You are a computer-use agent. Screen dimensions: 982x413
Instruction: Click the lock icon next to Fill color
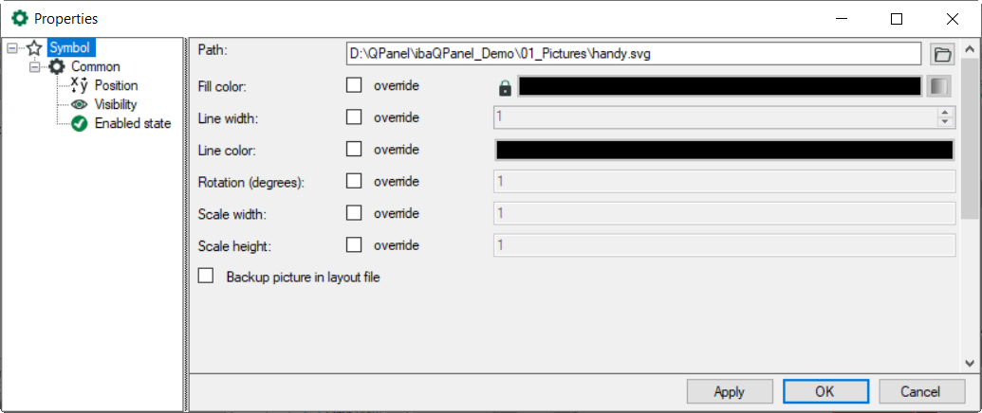pos(505,87)
